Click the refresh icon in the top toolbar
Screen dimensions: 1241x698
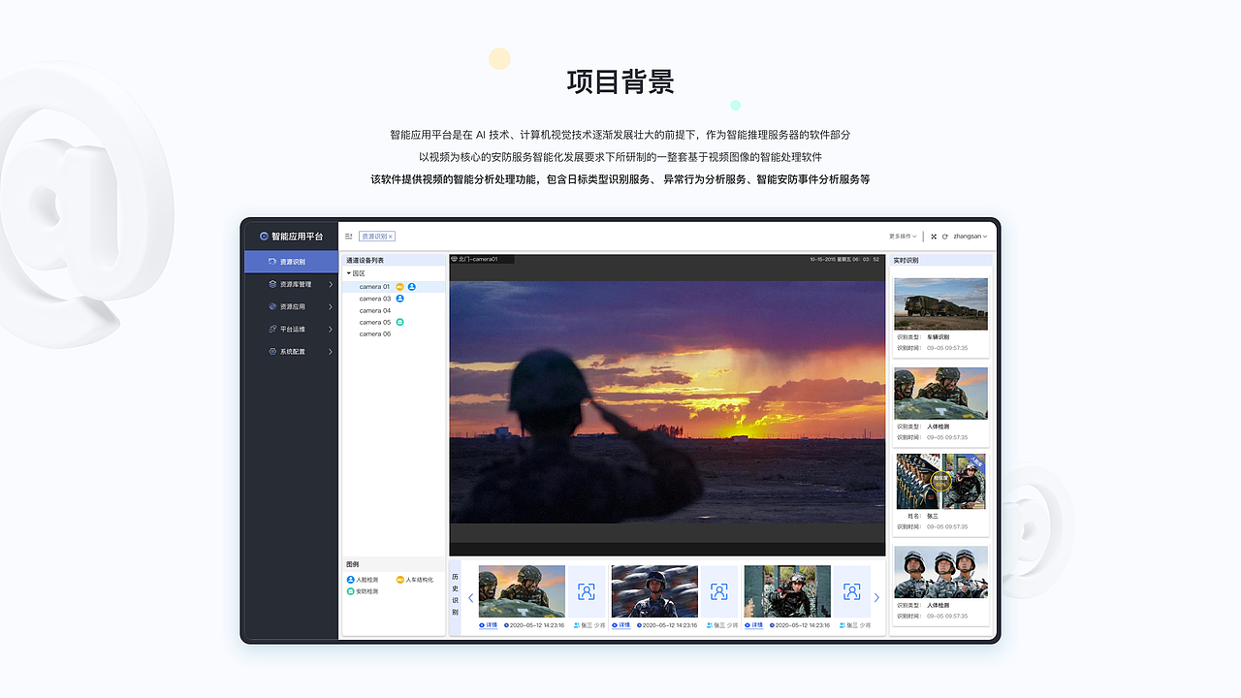(945, 237)
